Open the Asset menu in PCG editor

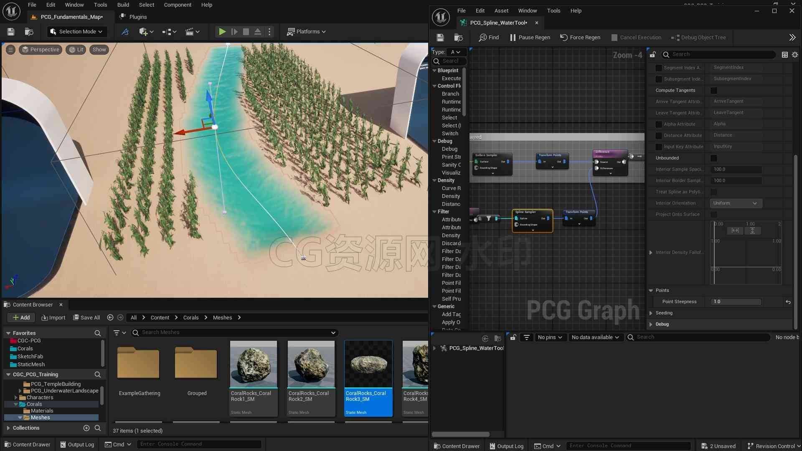coord(501,11)
